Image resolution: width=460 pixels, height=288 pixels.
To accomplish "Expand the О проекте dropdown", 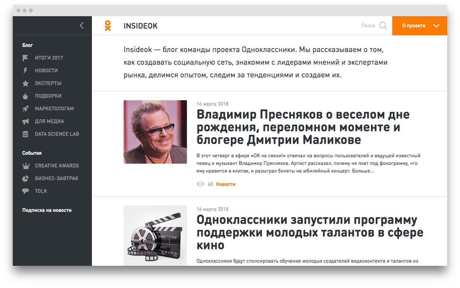I will pyautogui.click(x=420, y=26).
